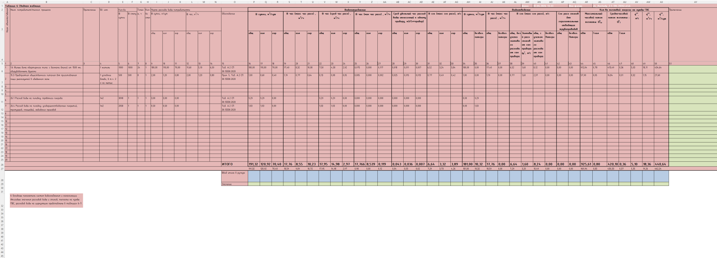Select the 'Норма расхода воды потребителями' header
717x258 pixels.
186,9
